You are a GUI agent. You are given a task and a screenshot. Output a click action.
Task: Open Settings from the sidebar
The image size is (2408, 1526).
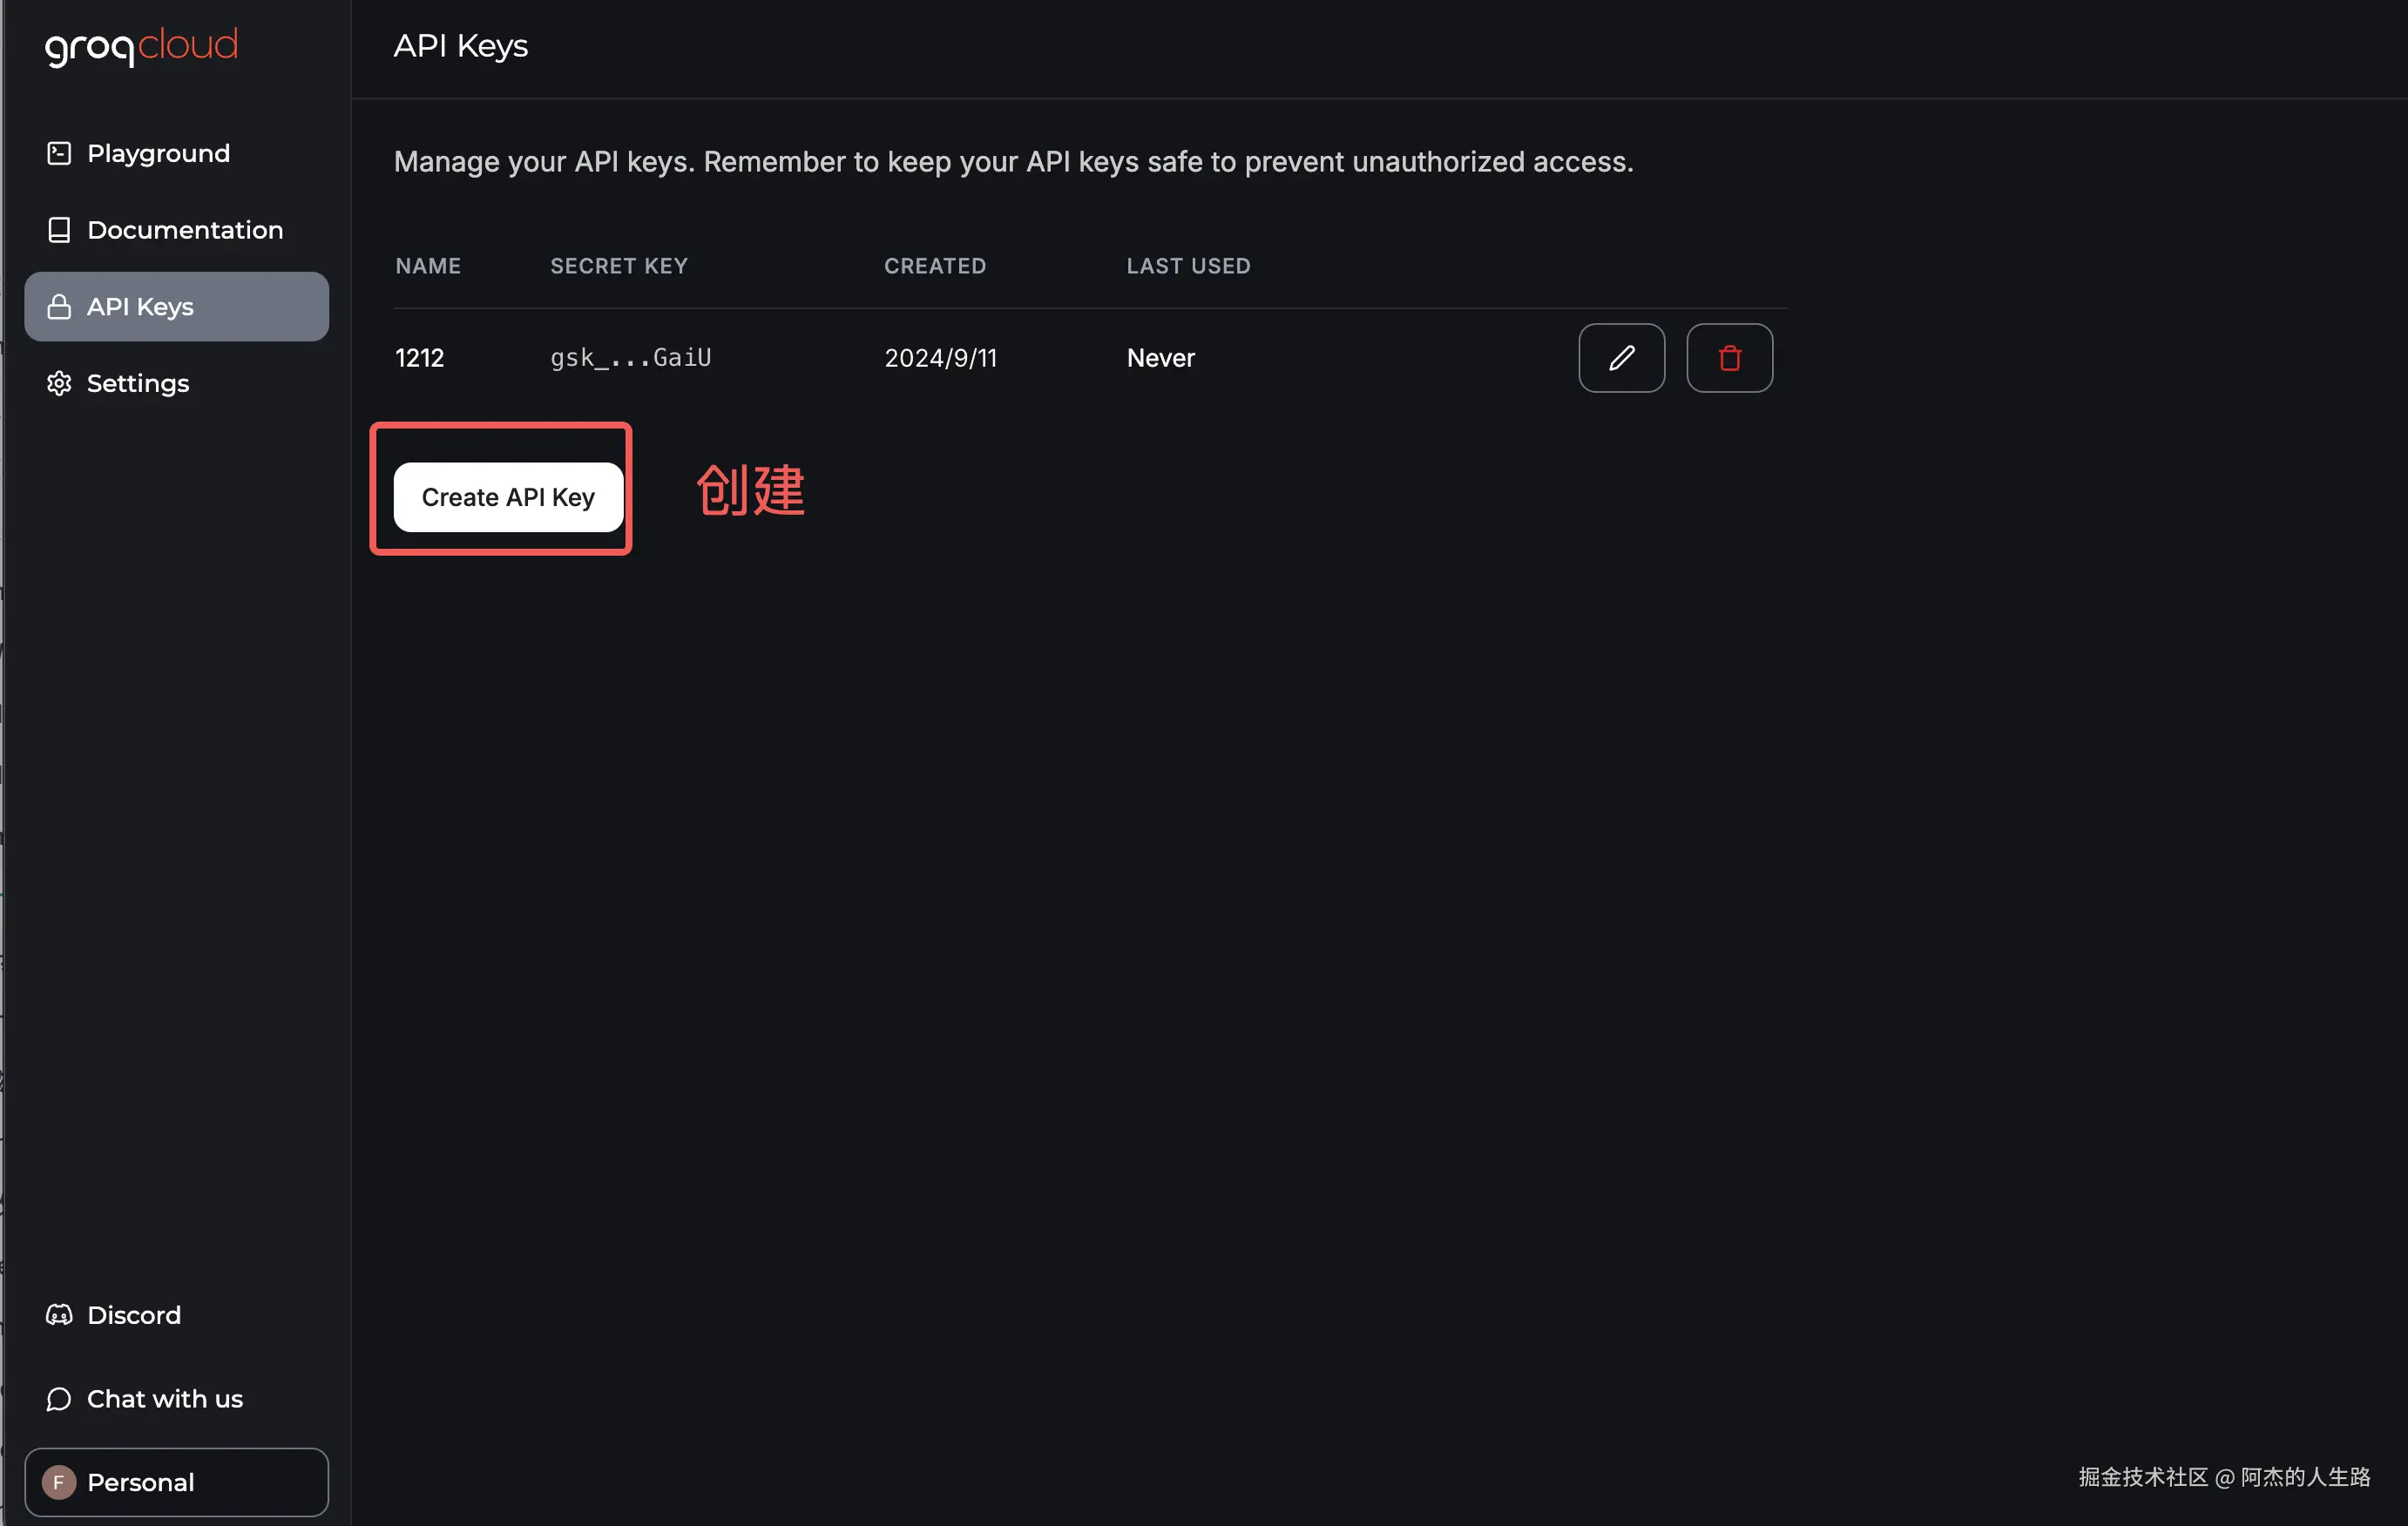[x=138, y=384]
